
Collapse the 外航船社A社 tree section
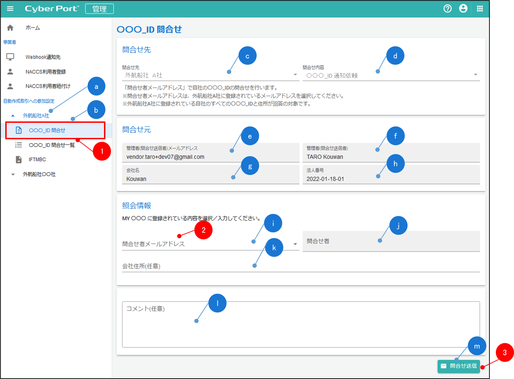[x=13, y=115]
